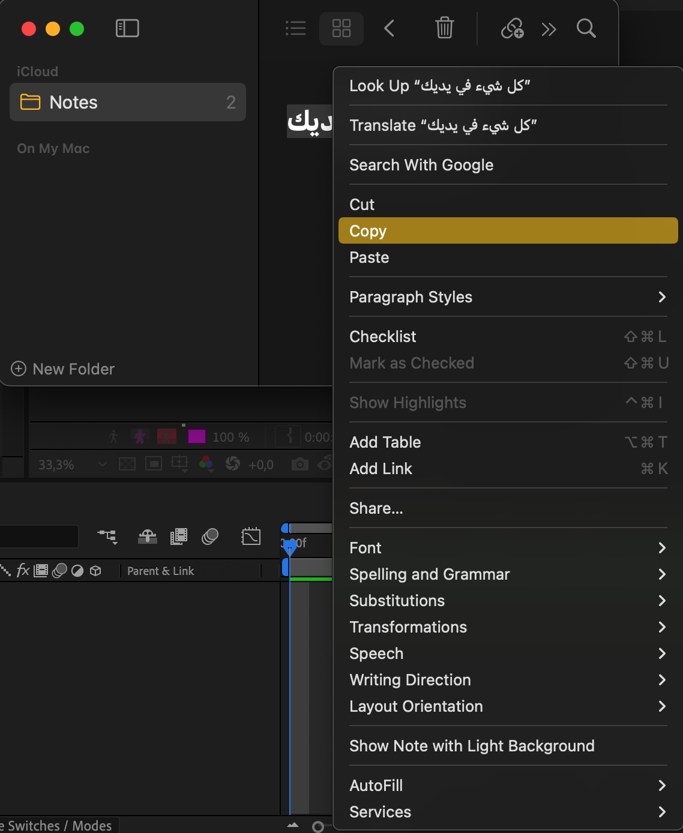Image resolution: width=683 pixels, height=833 pixels.
Task: Click the magenta color swatch
Action: [197, 436]
